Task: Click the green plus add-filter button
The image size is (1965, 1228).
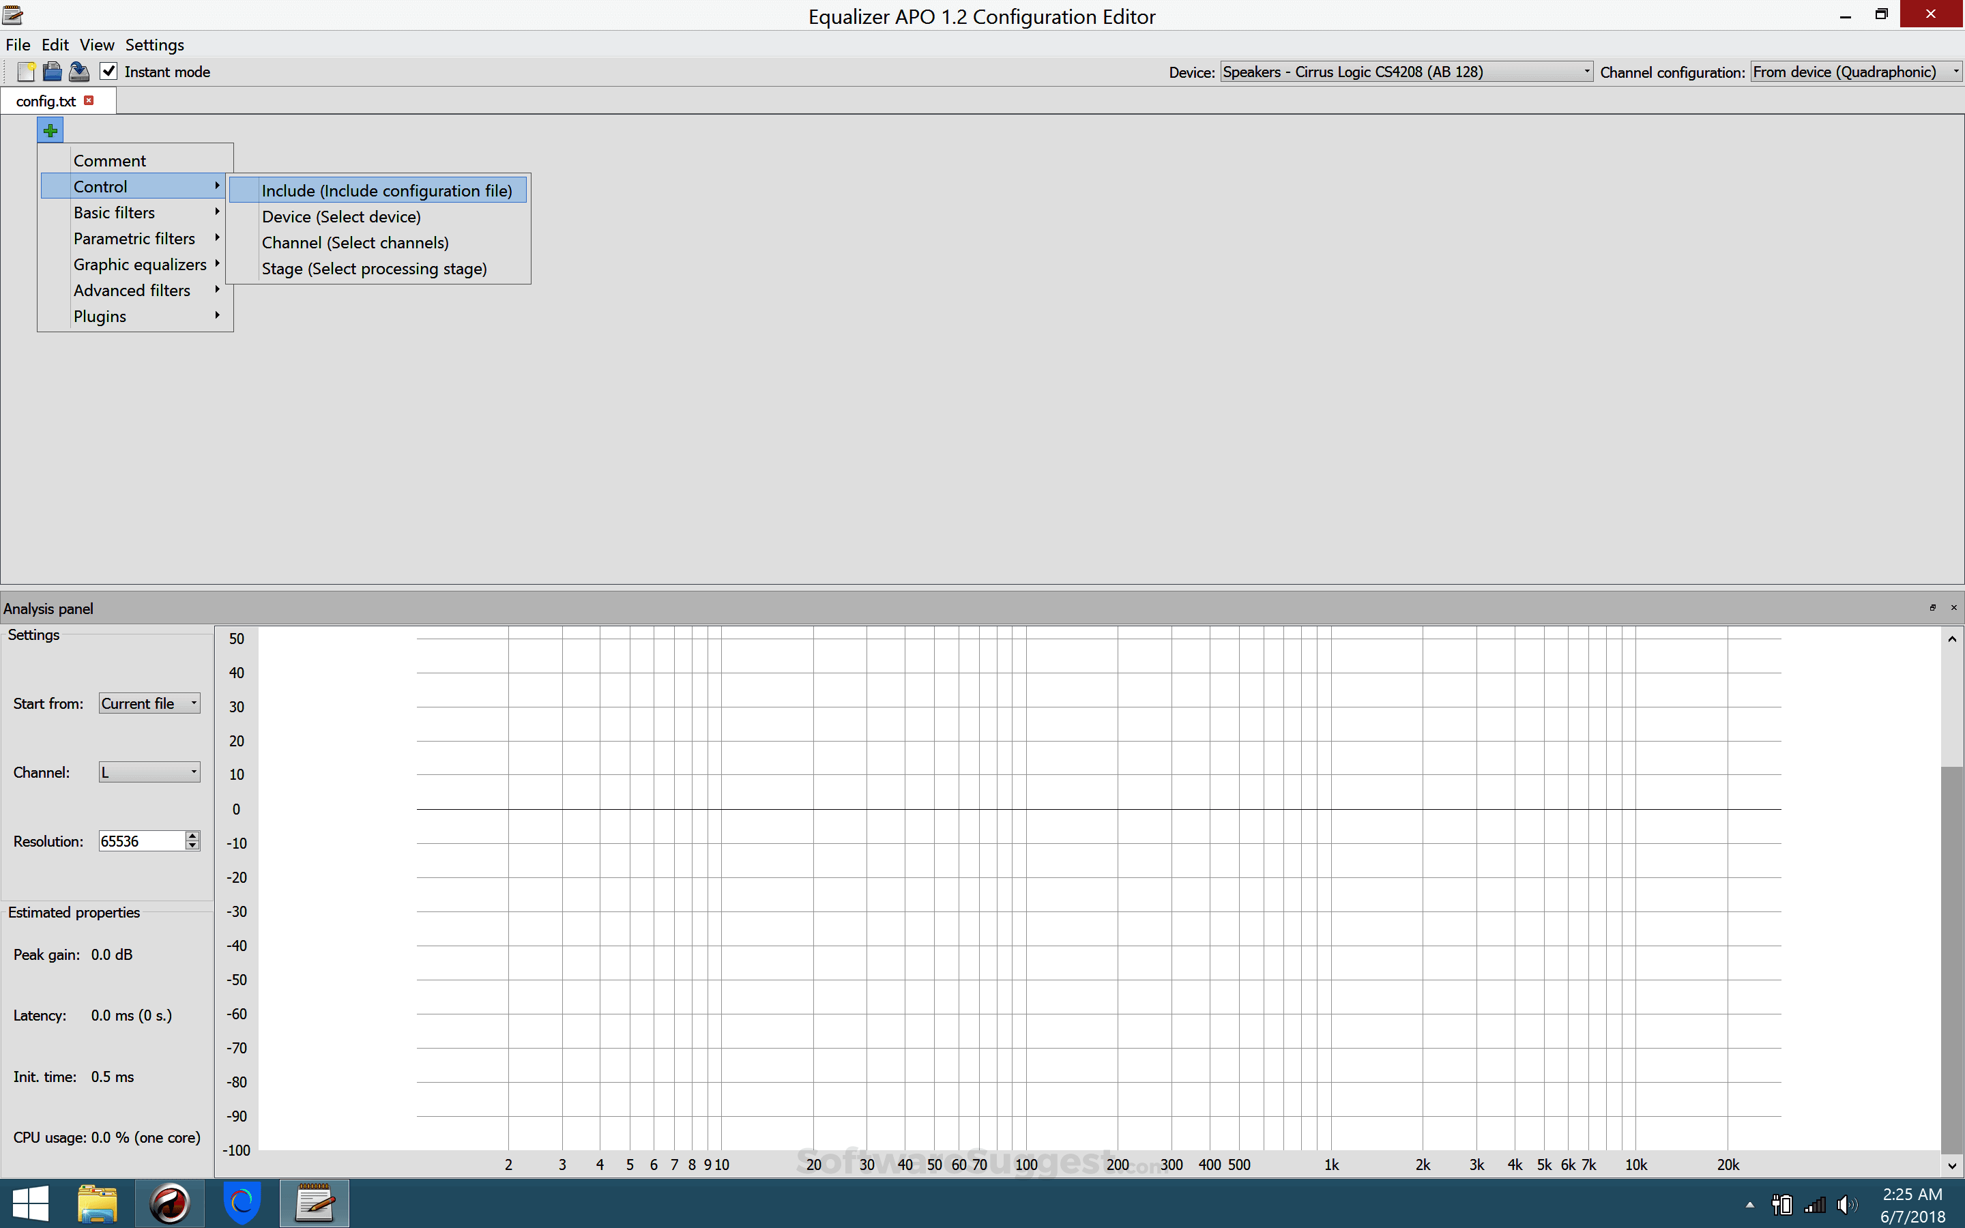Action: click(x=50, y=130)
